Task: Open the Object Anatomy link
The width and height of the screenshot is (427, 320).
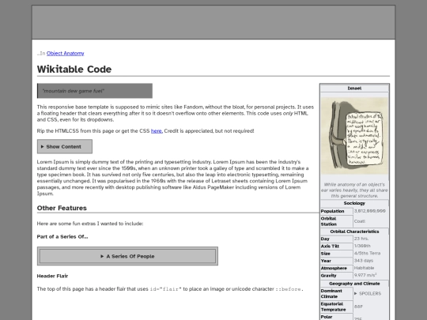Action: click(x=66, y=54)
